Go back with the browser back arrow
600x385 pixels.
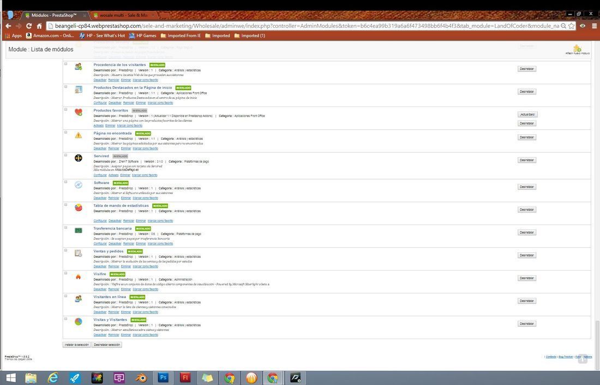8,26
